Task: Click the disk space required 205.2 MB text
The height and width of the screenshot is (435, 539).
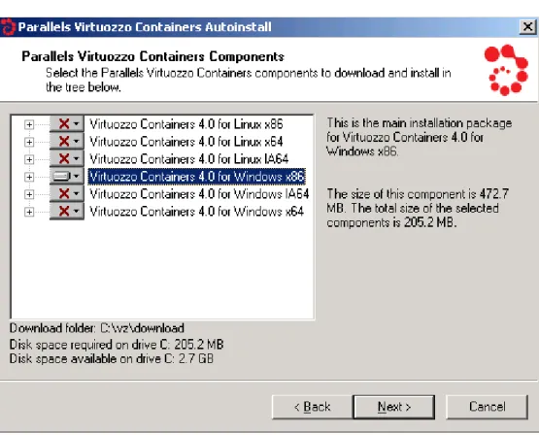Action: [117, 345]
